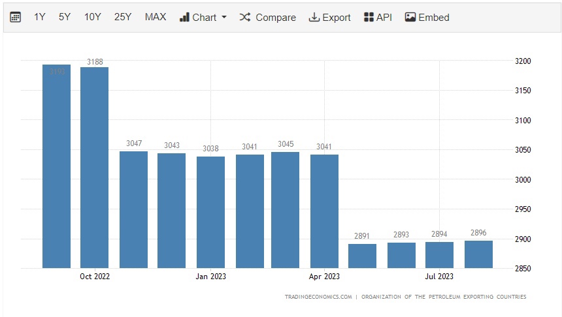Select the bar with value 2891
This screenshot has width=562, height=317.
(362, 256)
